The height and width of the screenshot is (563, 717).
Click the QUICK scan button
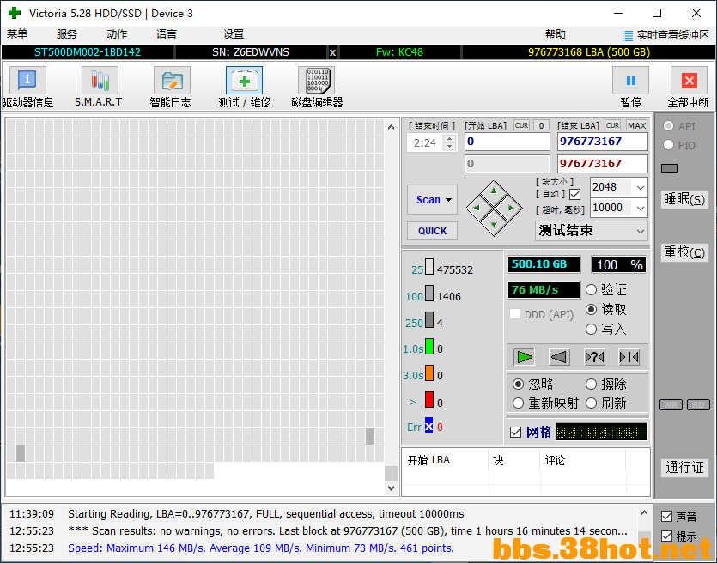[432, 231]
